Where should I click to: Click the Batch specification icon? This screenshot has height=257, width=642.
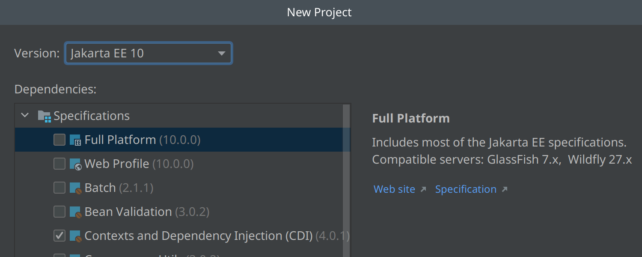75,188
